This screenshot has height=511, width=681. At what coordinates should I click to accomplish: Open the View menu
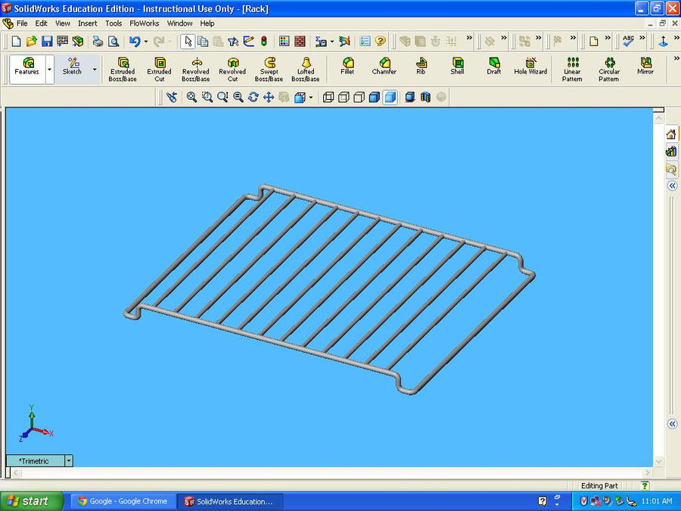(x=63, y=23)
